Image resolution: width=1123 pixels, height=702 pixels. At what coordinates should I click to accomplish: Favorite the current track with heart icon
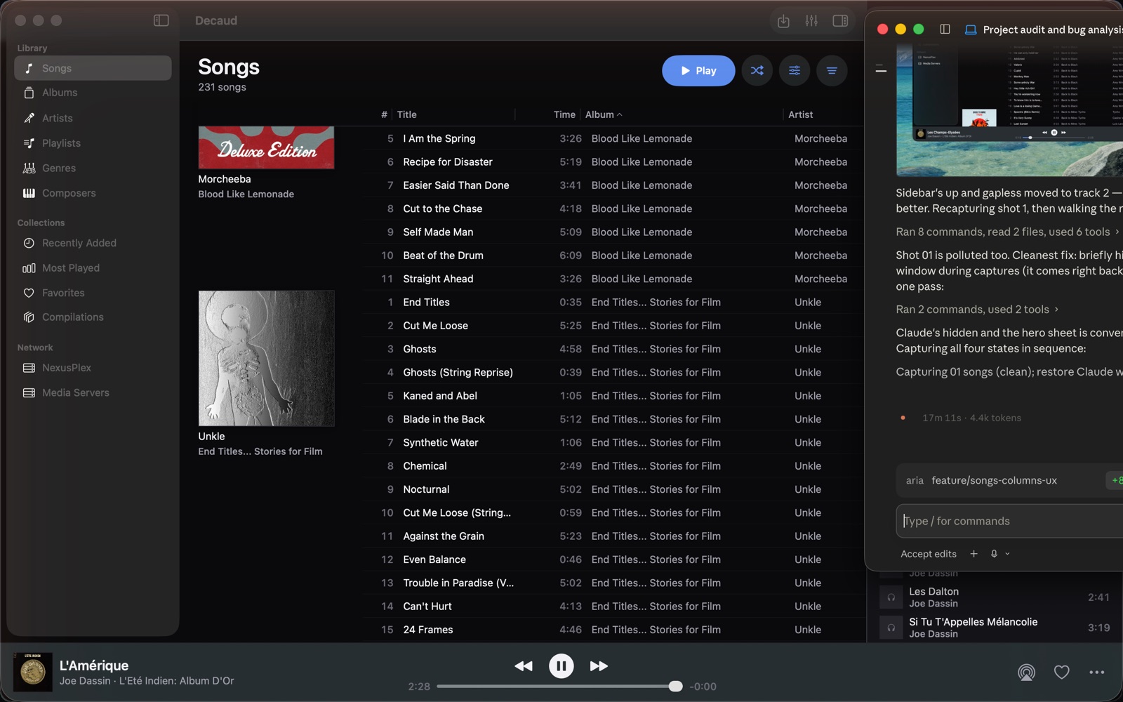point(1061,673)
